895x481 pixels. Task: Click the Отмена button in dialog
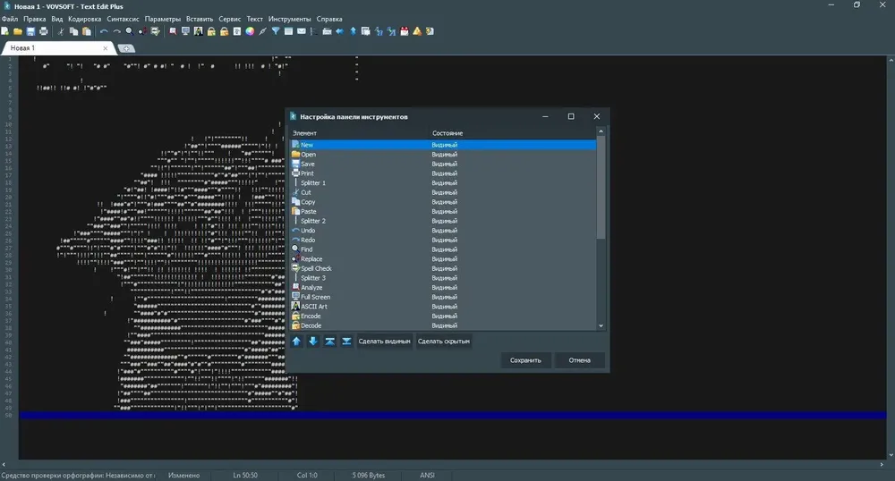(579, 360)
